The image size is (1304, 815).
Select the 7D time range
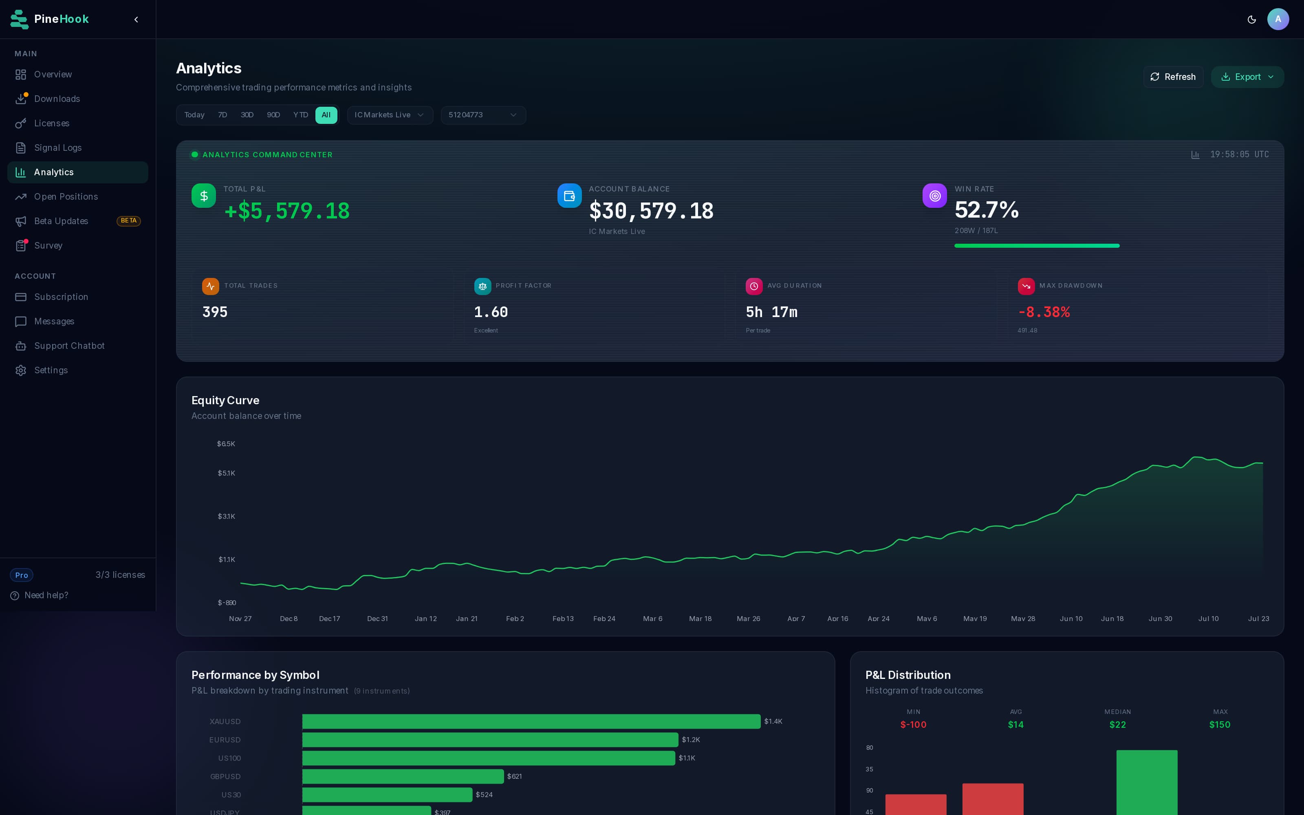222,115
